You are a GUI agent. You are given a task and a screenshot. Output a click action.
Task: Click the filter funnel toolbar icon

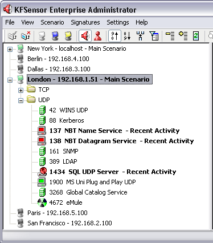pos(154,36)
